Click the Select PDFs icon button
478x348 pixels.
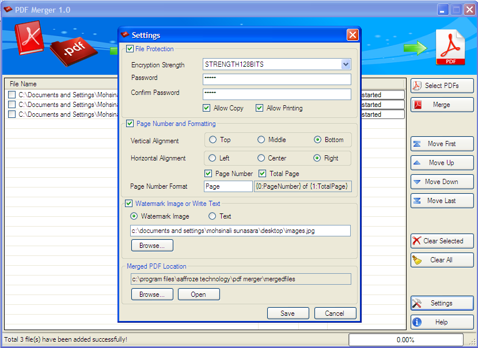417,86
